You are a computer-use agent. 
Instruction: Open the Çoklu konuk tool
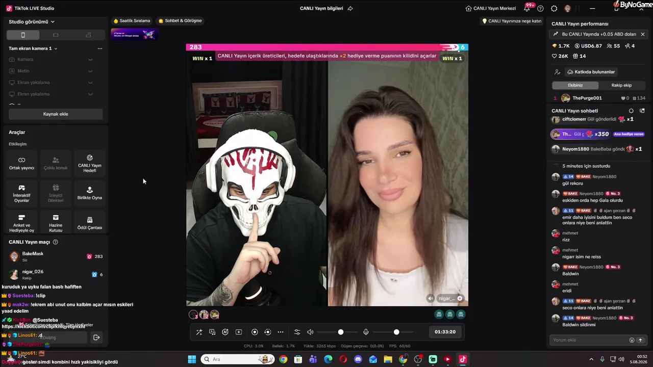pos(56,163)
